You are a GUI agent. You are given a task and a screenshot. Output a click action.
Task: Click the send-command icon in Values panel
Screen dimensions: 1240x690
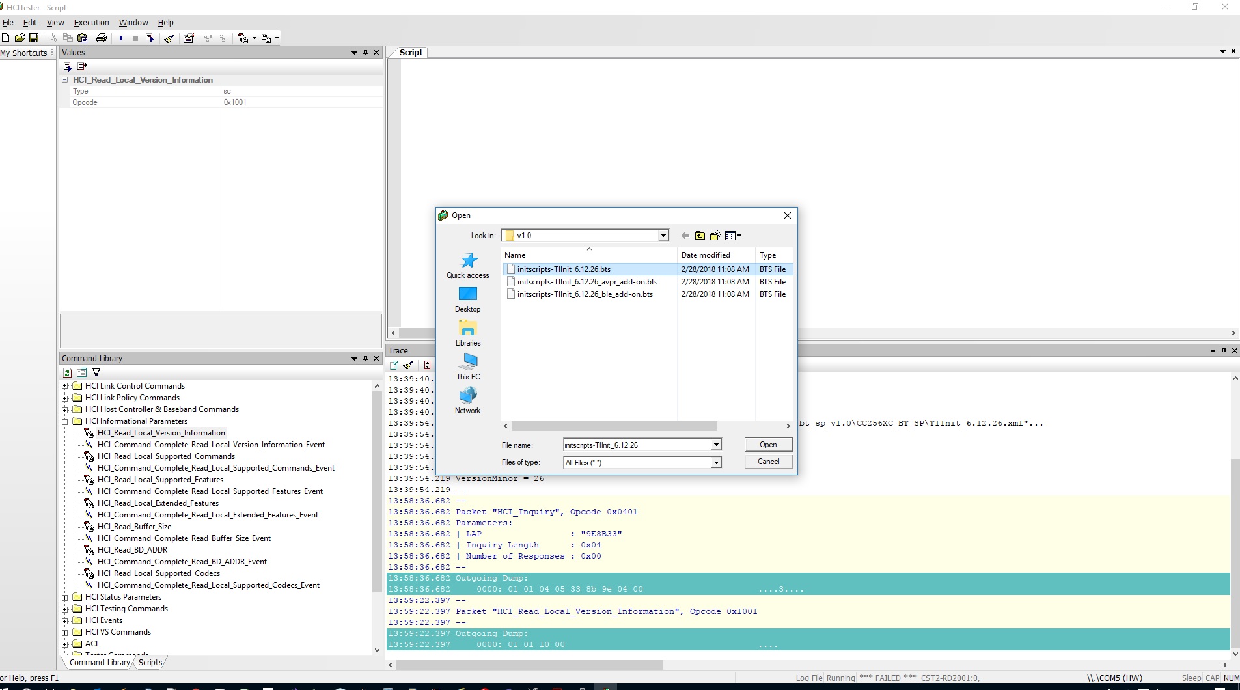tap(67, 66)
